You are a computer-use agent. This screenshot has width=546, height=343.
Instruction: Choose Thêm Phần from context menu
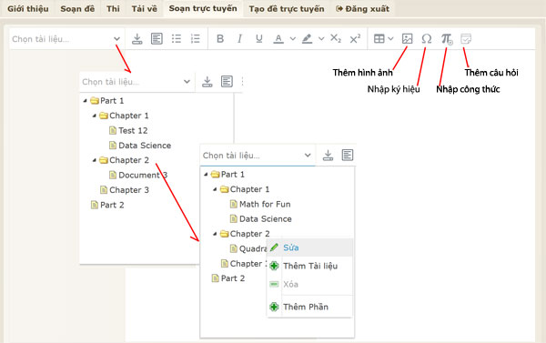click(x=310, y=307)
